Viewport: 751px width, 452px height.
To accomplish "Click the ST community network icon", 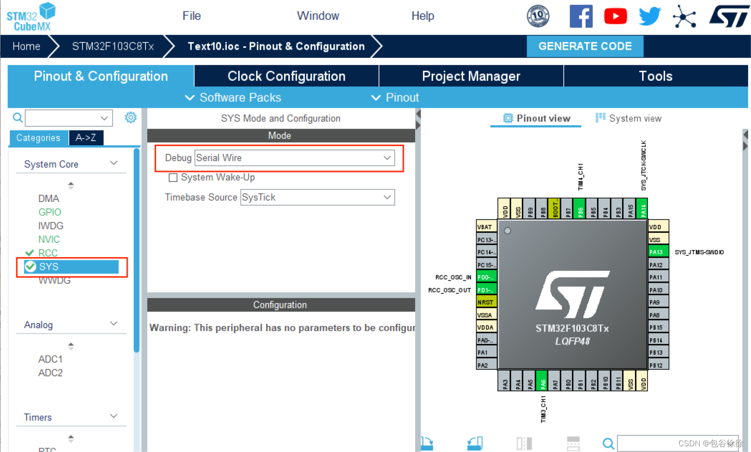I will pos(685,16).
